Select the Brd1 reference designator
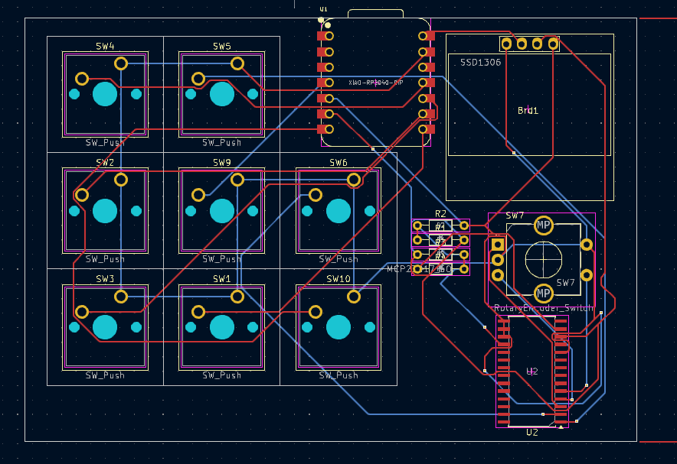The image size is (677, 464). click(x=527, y=109)
